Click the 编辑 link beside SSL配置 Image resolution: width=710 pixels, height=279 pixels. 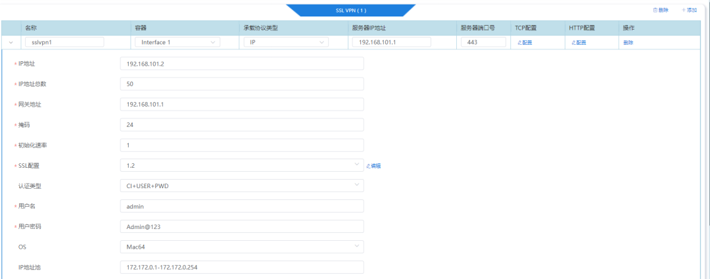373,166
